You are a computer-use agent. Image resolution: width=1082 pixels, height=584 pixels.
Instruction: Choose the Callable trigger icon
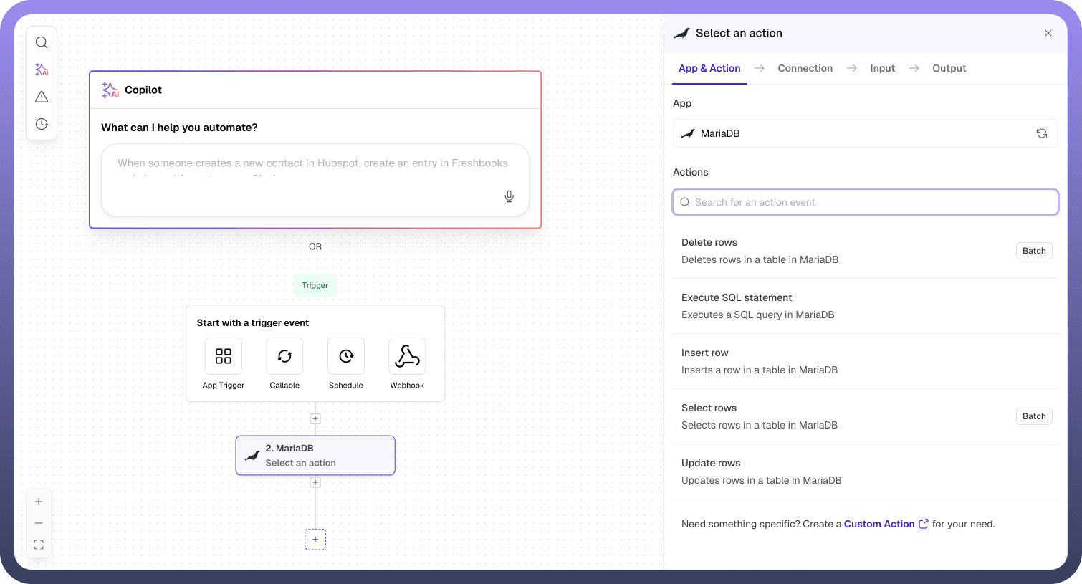(x=284, y=356)
